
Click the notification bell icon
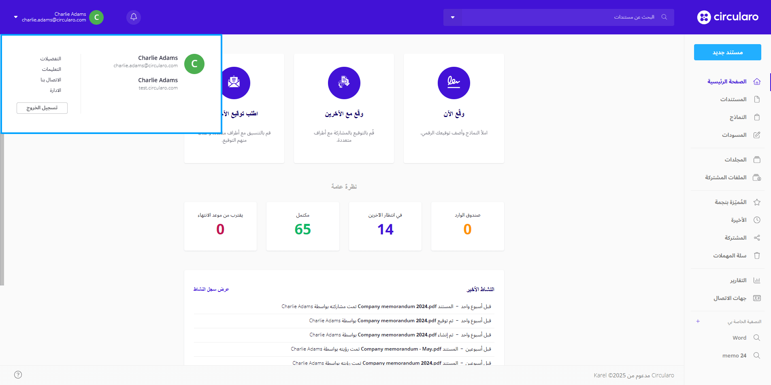[x=134, y=17]
